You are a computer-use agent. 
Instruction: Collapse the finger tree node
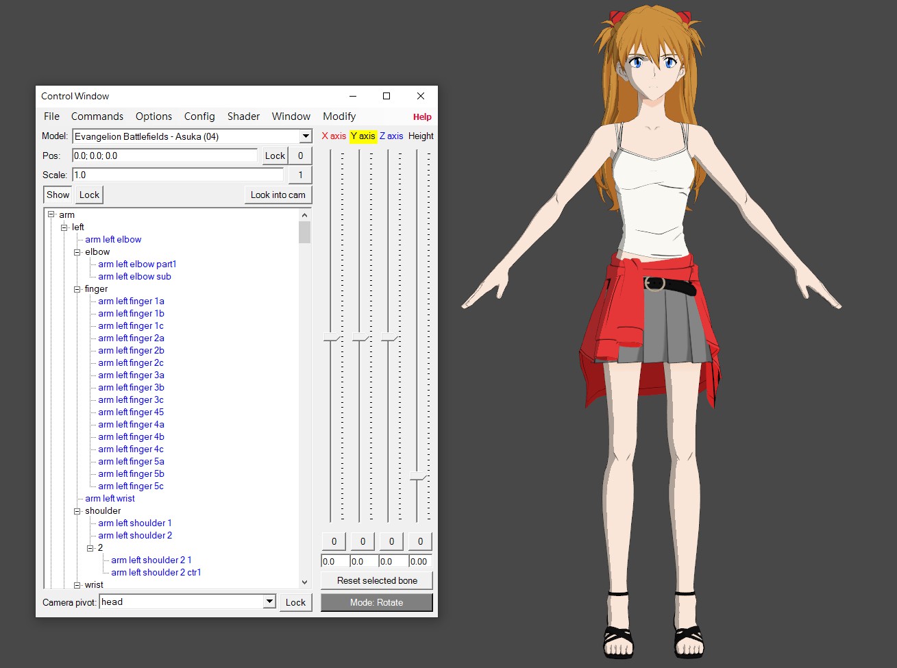pyautogui.click(x=77, y=289)
